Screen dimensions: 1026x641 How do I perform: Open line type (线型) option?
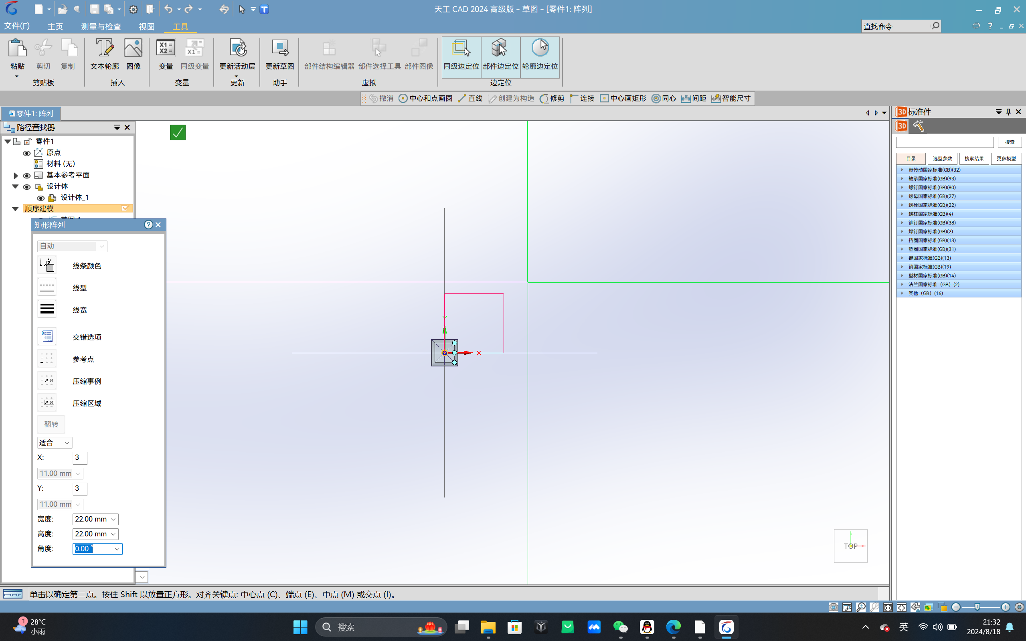(x=47, y=287)
